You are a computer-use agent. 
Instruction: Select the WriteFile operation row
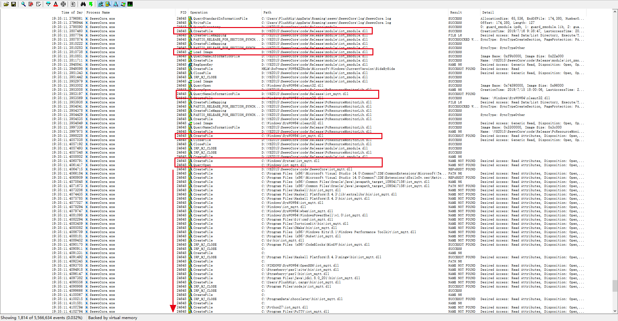(202, 23)
